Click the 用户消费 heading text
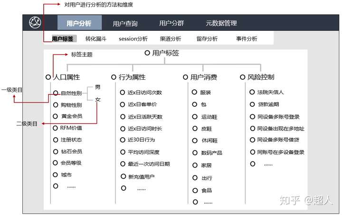The height and width of the screenshot is (215, 342). (203, 77)
